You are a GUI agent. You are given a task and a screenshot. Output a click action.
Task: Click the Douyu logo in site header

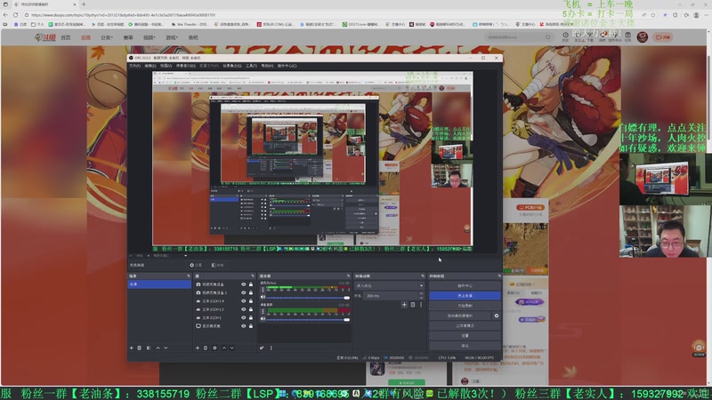click(x=45, y=37)
